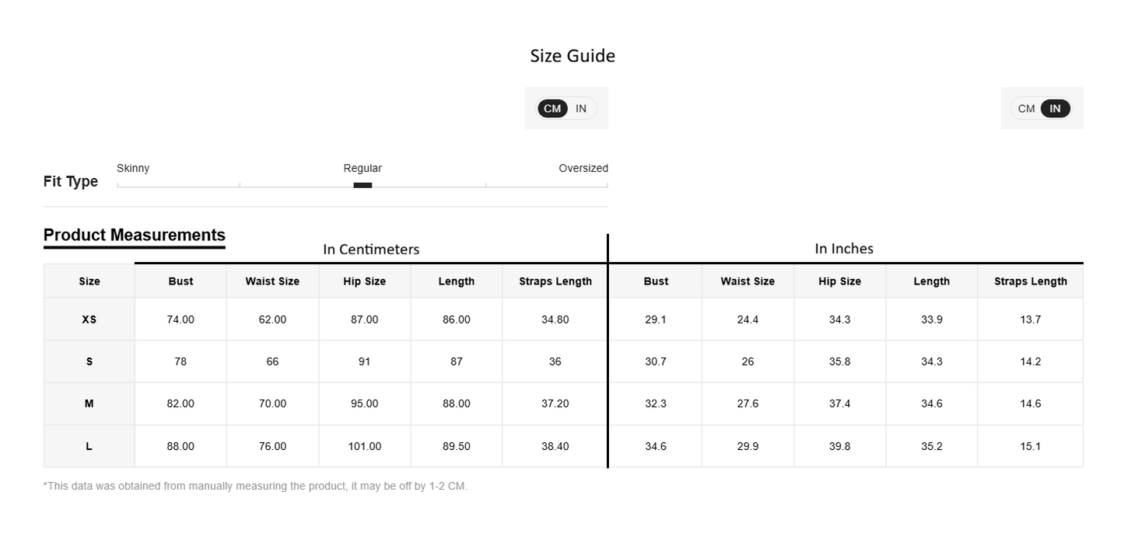Click the Oversized fit type label
This screenshot has width=1124, height=534.
click(x=583, y=168)
